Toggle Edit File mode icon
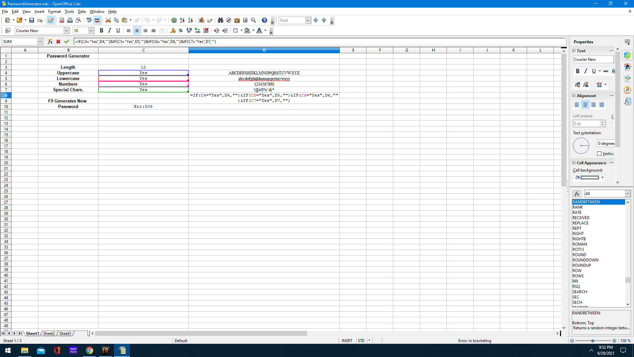The height and width of the screenshot is (357, 634). click(51, 20)
